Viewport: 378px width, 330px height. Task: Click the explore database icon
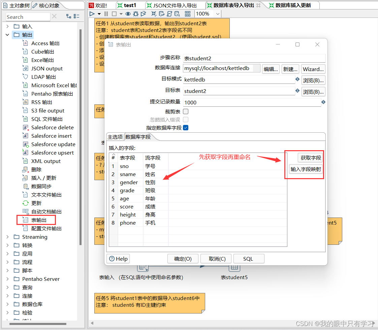pyautogui.click(x=177, y=14)
